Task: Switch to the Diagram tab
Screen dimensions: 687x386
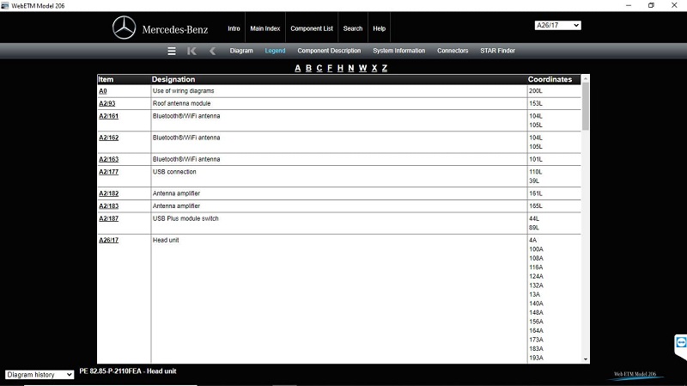Action: tap(241, 51)
